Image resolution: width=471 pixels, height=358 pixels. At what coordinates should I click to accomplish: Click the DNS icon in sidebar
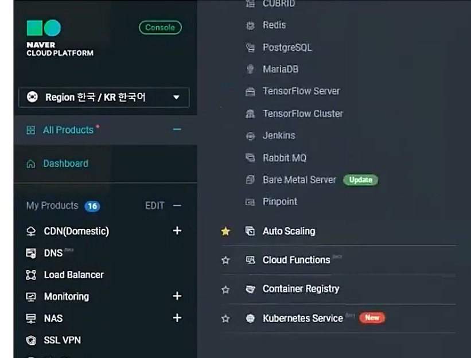(31, 253)
